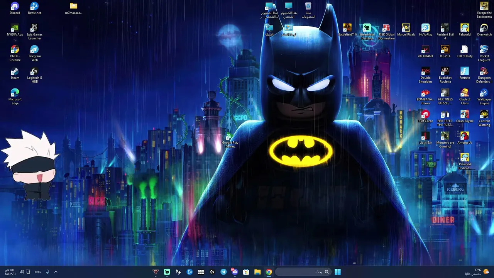
Task: Select the Fortnite shortcut
Action: coord(465,73)
